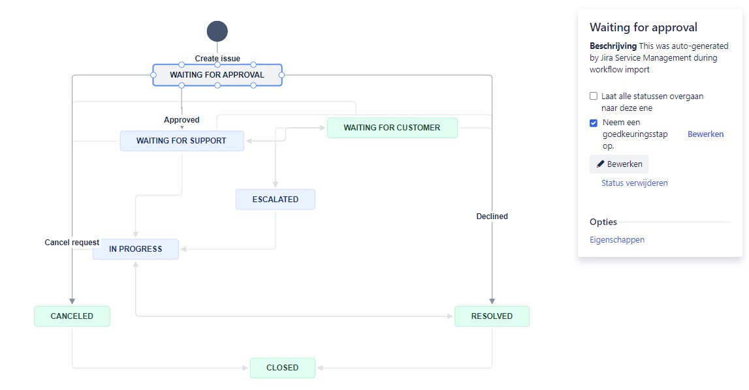
Task: Click the 'Cancel request' transition label
Action: (72, 243)
